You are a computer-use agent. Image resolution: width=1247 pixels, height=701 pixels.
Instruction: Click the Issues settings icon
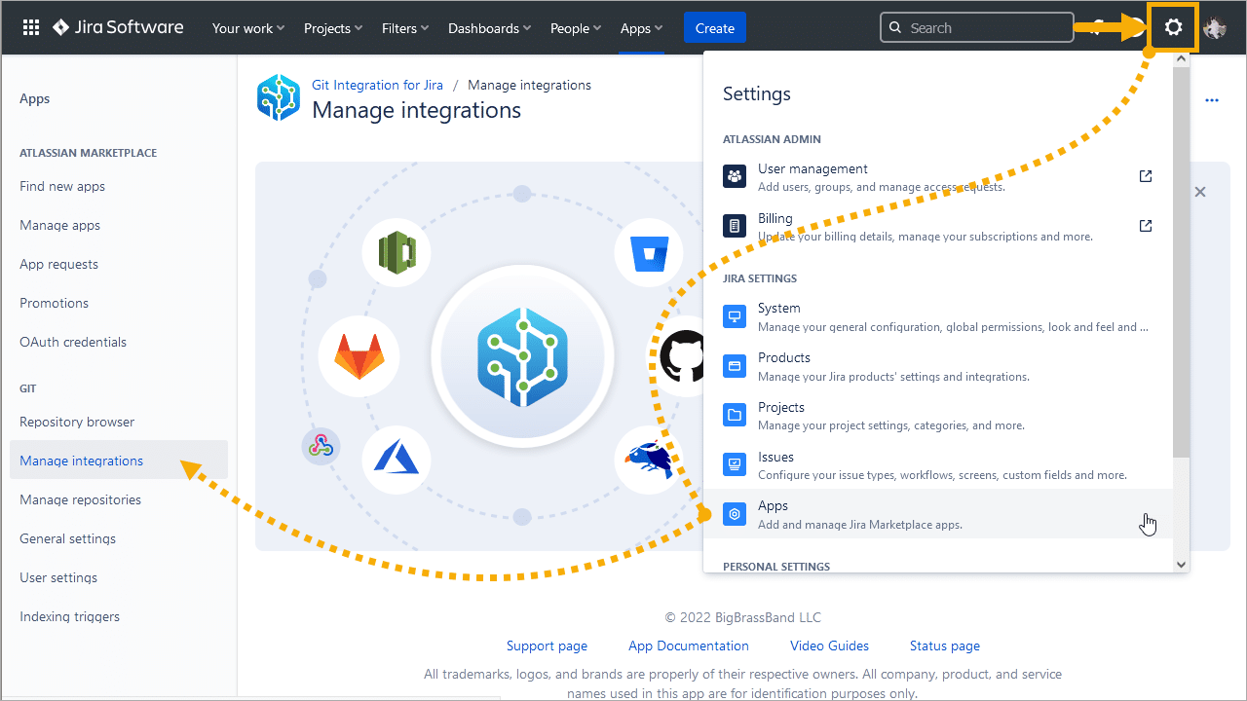coord(735,465)
